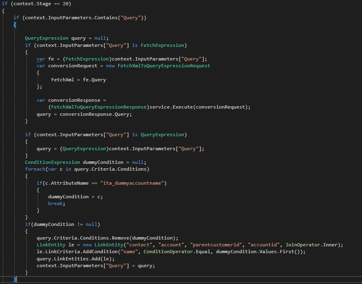Viewport: 362px width, 284px height.
Task: Click 'FetchExpression' in the 'is FetchExpression' condition
Action: (162, 45)
